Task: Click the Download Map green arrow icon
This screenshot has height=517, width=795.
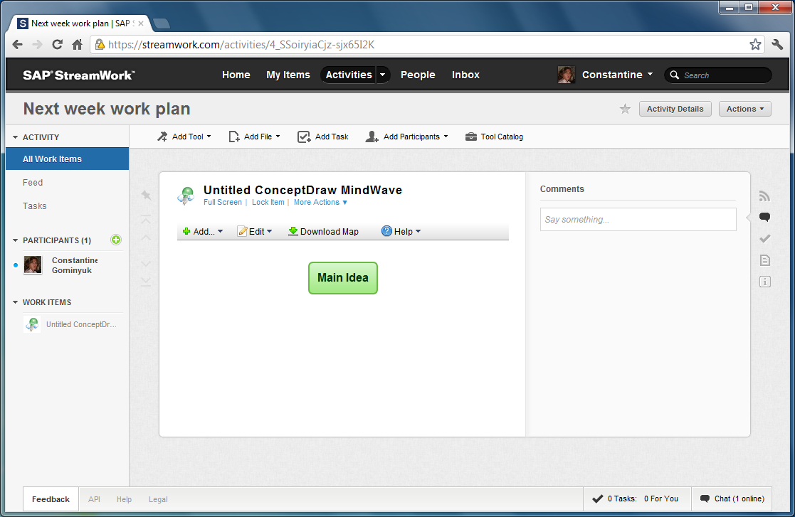Action: pos(293,231)
